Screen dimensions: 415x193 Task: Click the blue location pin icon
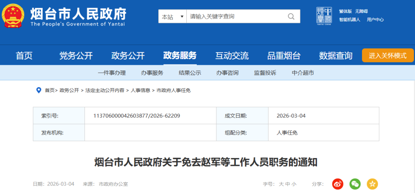pos(38,90)
